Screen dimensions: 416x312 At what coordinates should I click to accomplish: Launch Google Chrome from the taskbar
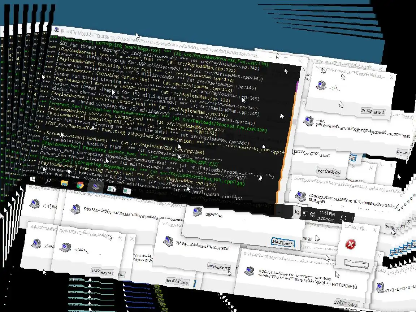pyautogui.click(x=80, y=185)
